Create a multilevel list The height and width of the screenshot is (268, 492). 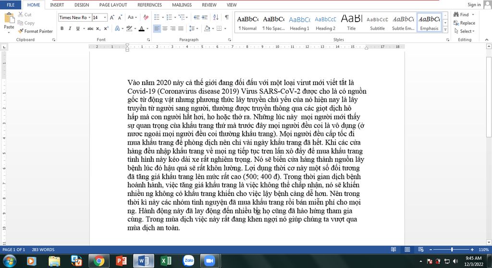182,17
